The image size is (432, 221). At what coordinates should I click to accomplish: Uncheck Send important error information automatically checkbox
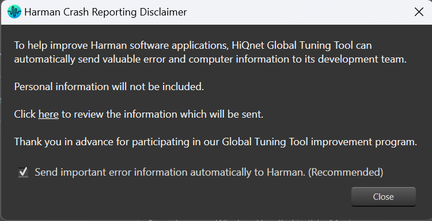24,172
